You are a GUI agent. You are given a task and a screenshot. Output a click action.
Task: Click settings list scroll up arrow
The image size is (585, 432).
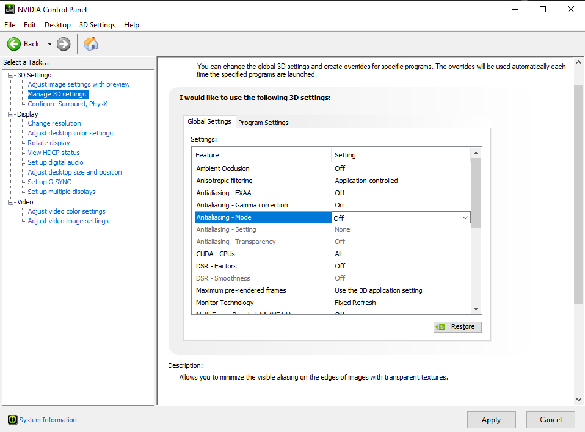476,153
